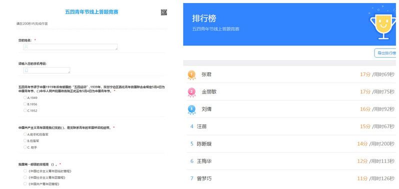Click the 手机号码 phone number input field
Image resolution: width=399 pixels, height=189 pixels.
point(47,70)
